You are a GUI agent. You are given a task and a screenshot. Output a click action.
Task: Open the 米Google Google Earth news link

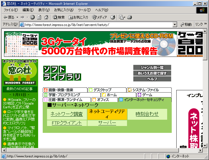(19, 103)
